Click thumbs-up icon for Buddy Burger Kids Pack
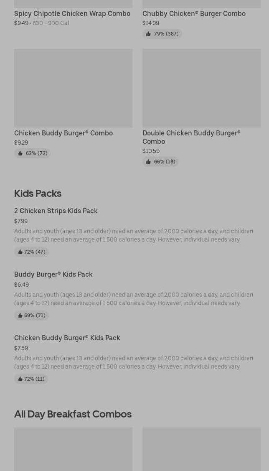Viewport: 269px width, 471px height. point(20,316)
